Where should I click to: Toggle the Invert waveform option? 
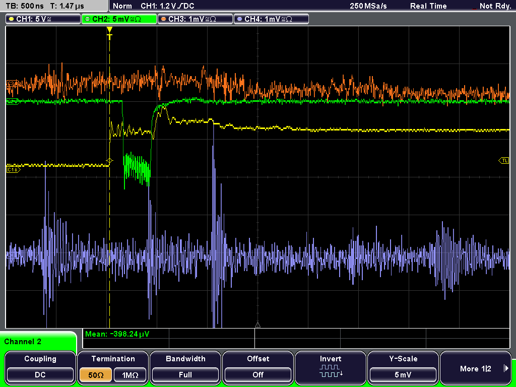point(331,367)
